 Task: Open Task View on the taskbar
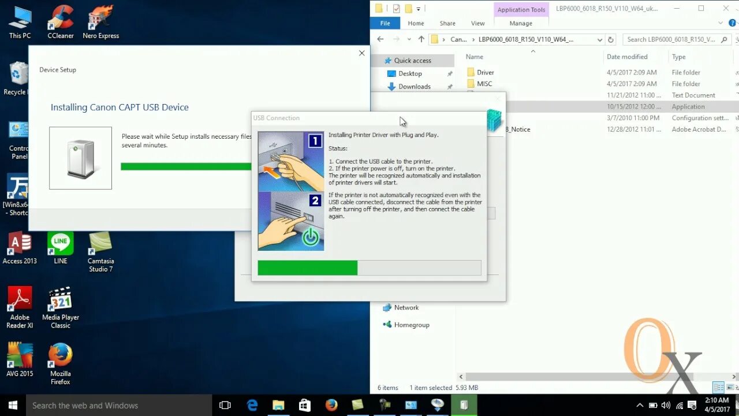coord(225,405)
